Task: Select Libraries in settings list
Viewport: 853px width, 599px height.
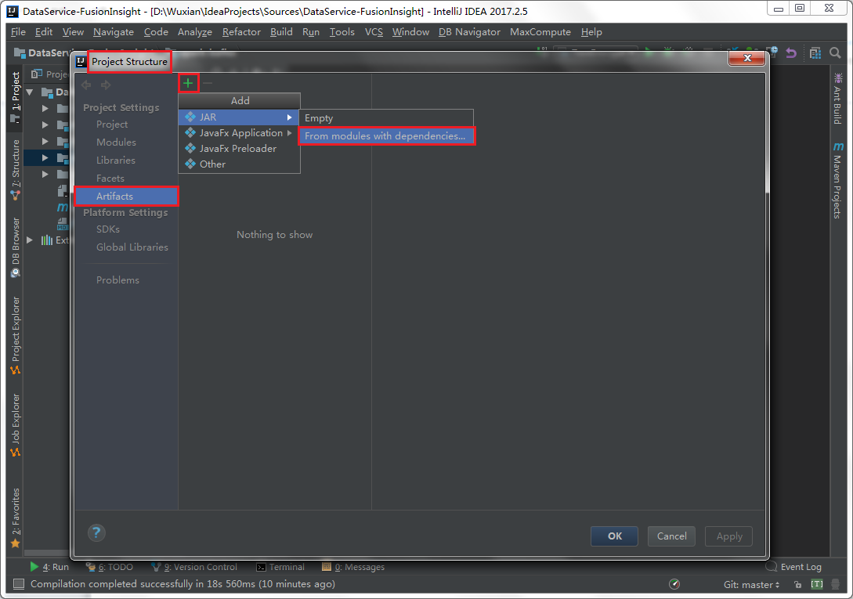Action: (x=116, y=160)
